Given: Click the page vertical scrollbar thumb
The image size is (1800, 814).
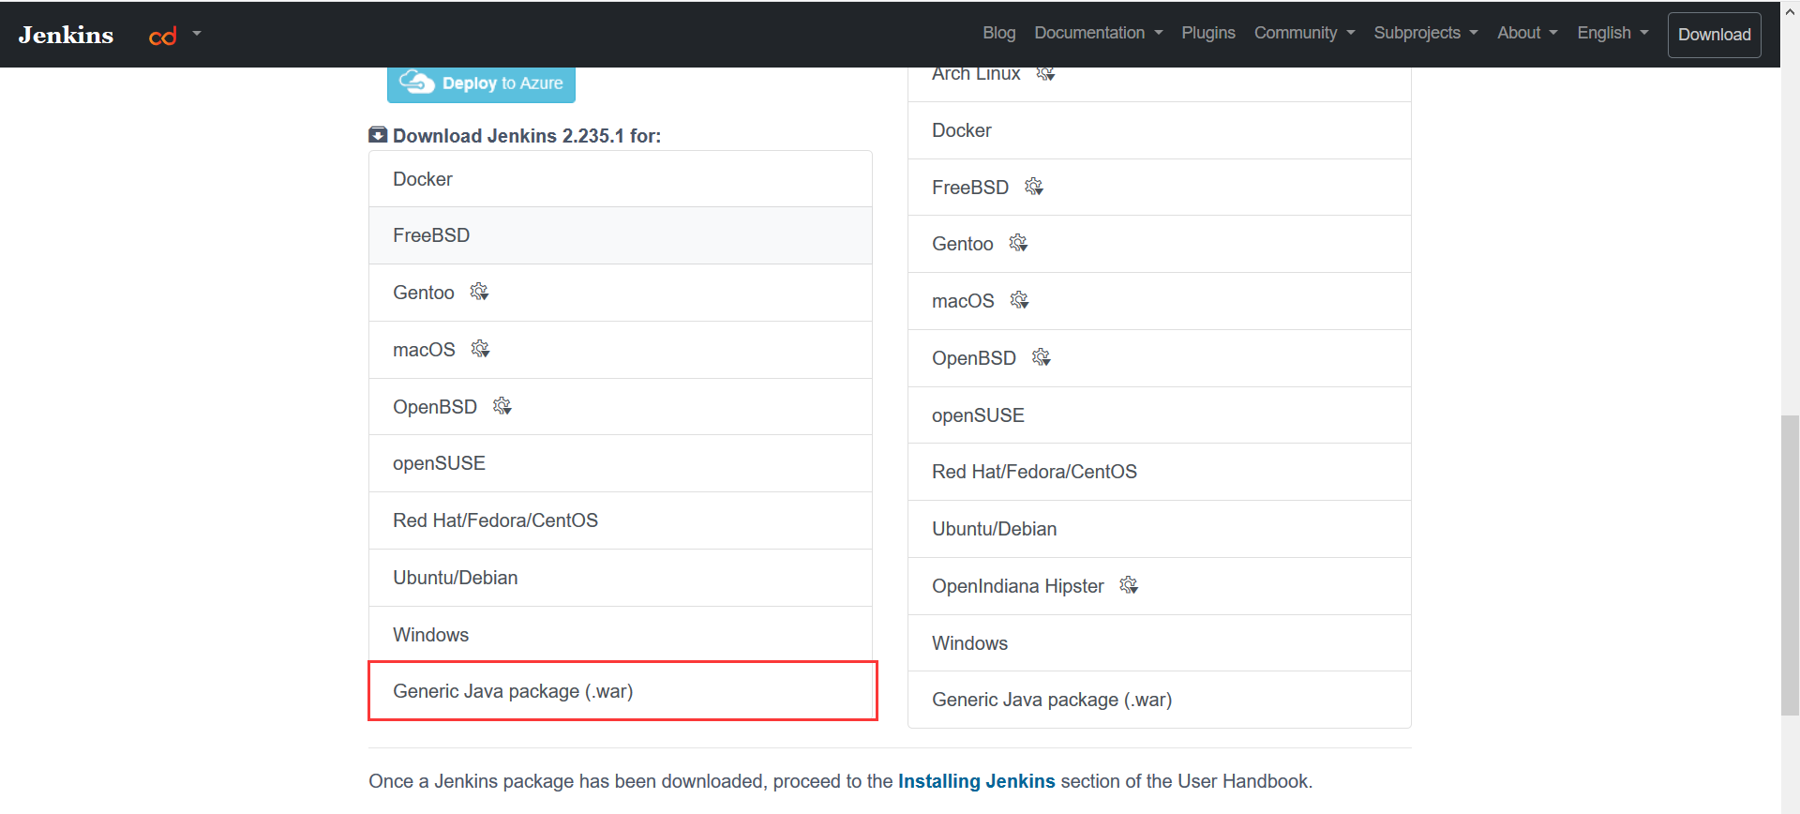Looking at the screenshot, I should coord(1791,565).
